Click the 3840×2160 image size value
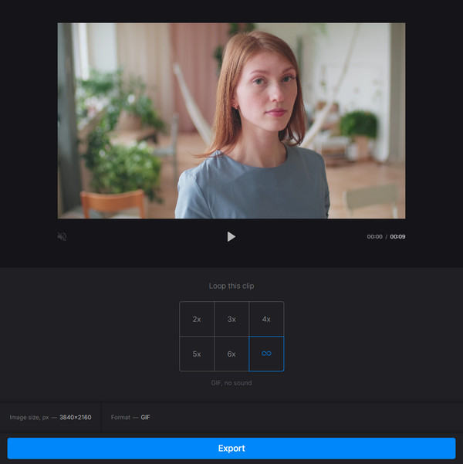The image size is (463, 464). pyautogui.click(x=76, y=417)
